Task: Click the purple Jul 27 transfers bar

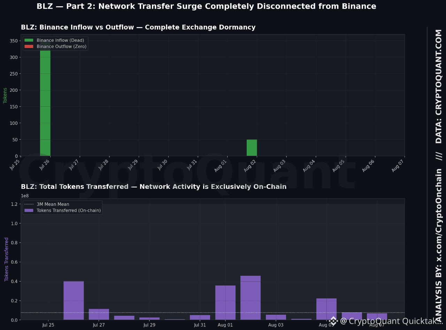Action: [x=99, y=314]
